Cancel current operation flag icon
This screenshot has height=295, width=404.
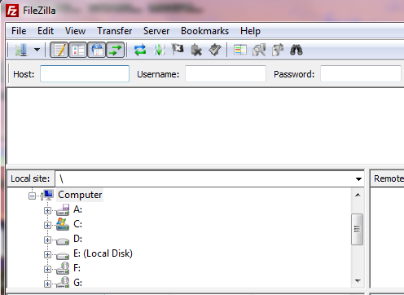(x=178, y=50)
